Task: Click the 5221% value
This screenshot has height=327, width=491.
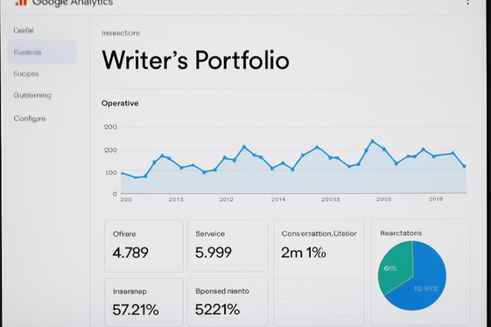Action: coord(218,310)
